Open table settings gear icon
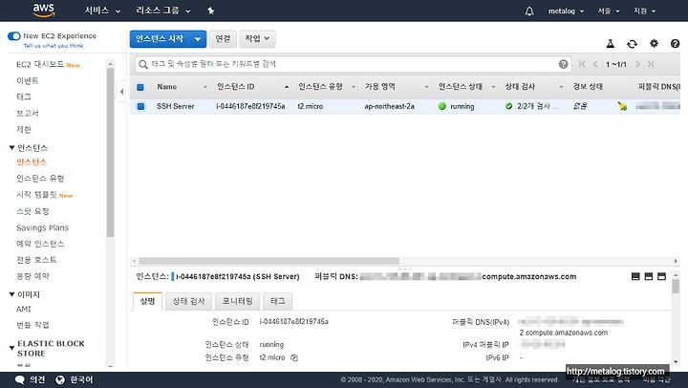This screenshot has height=388, width=688. (x=654, y=43)
